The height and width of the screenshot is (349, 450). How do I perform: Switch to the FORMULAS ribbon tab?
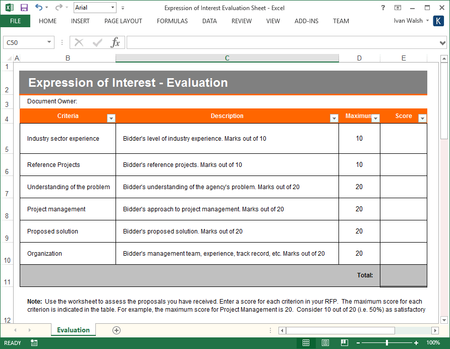[172, 21]
